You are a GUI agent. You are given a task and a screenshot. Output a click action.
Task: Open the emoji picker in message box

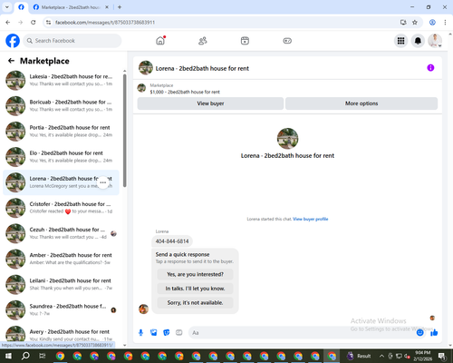[x=419, y=333]
